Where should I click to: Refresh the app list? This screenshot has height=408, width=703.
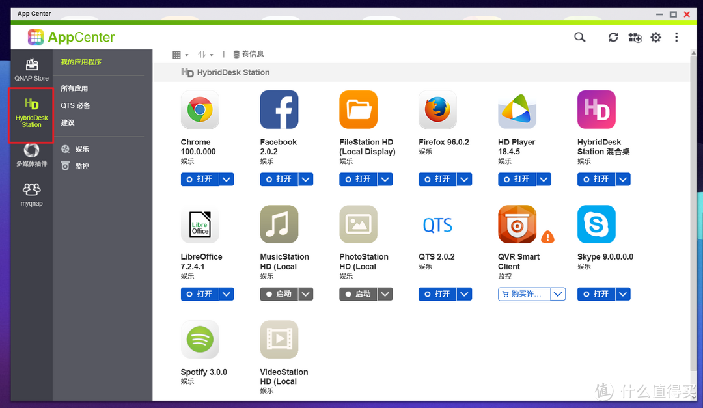(x=613, y=38)
